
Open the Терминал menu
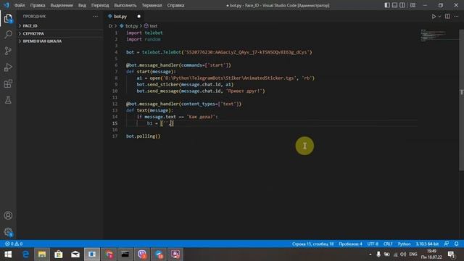click(152, 5)
